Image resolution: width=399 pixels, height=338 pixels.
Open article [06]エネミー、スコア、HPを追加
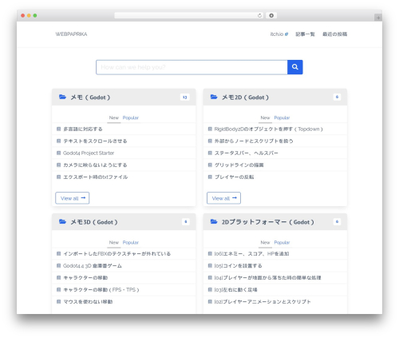(x=251, y=253)
